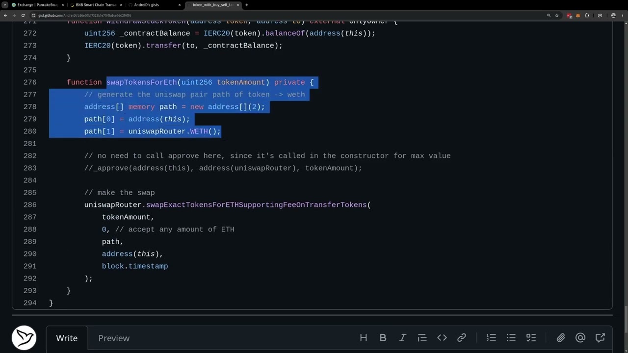Screen dimensions: 628x353
Task: Click "block.timestamp" on line 291
Action: (x=135, y=266)
